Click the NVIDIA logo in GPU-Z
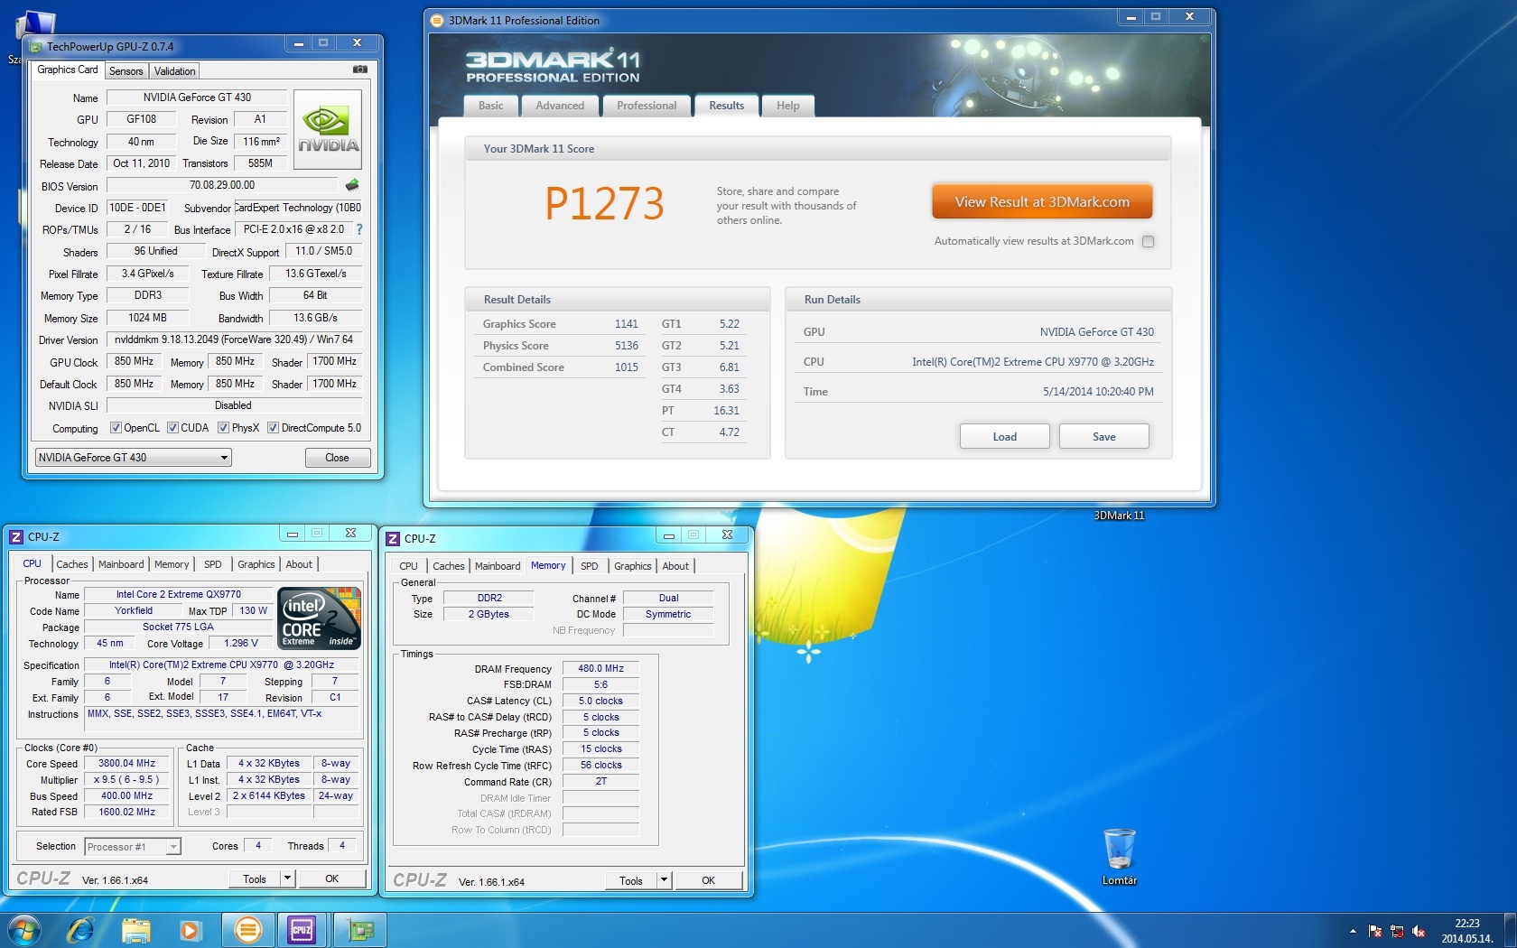Viewport: 1517px width, 948px height. click(328, 129)
